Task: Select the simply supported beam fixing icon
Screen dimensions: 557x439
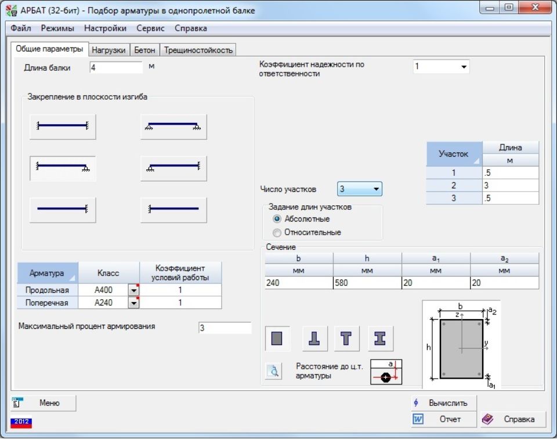Action: click(x=173, y=127)
